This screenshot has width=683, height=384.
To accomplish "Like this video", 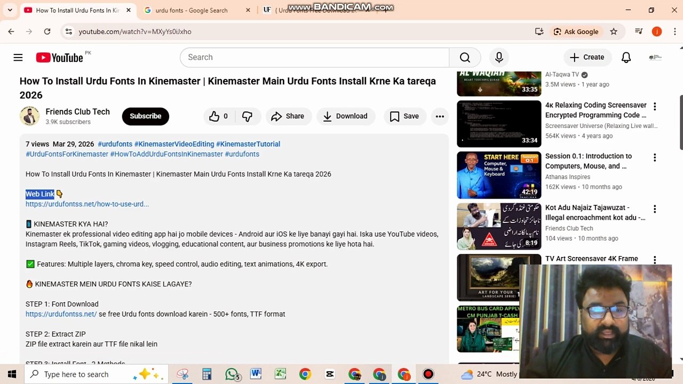I will pyautogui.click(x=219, y=116).
